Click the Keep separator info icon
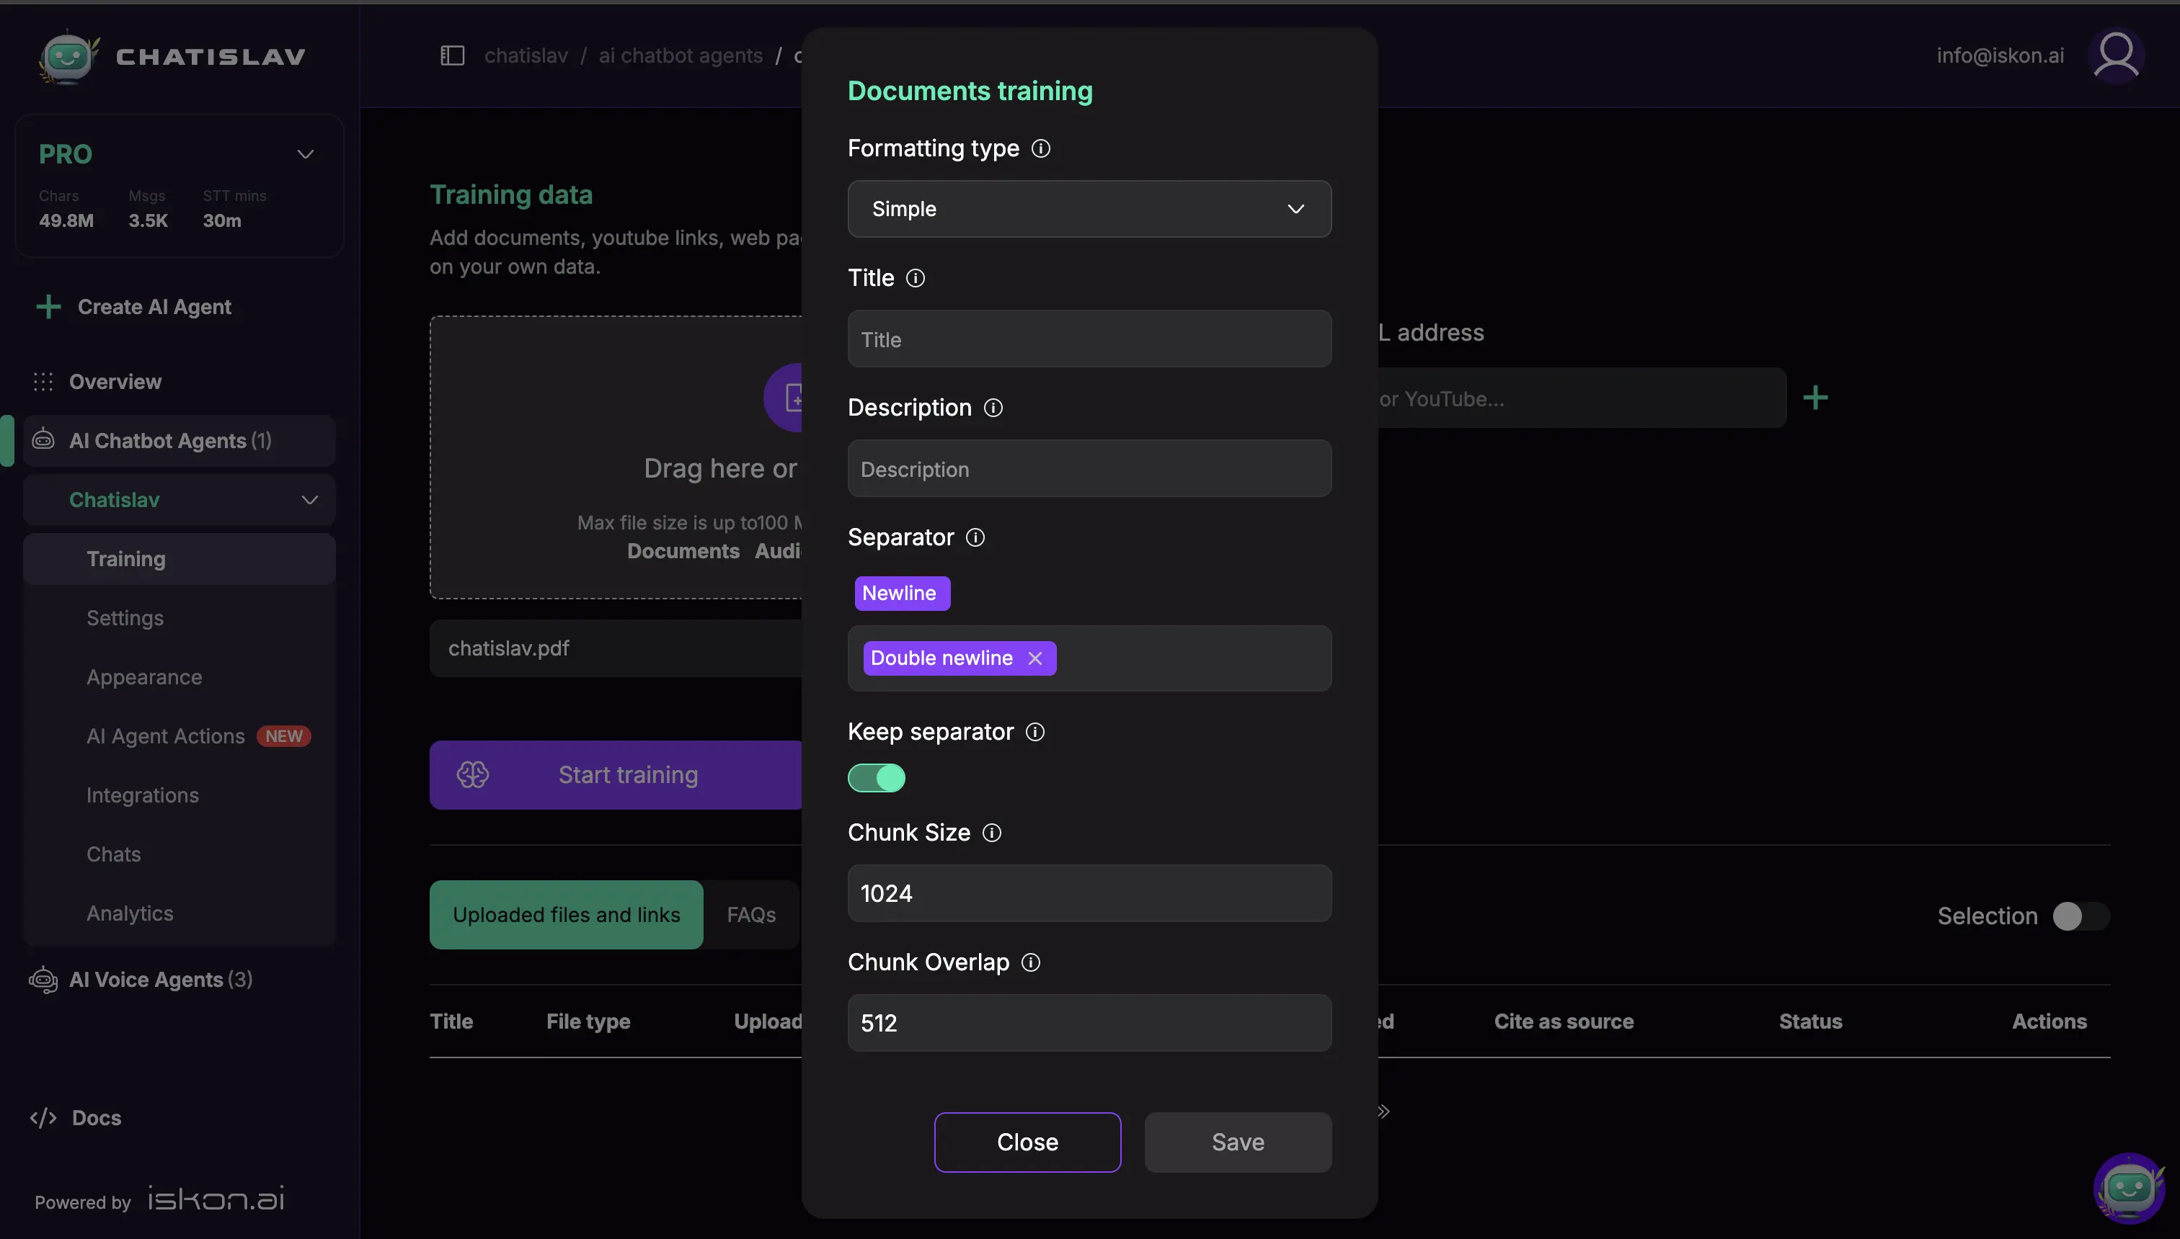Image resolution: width=2180 pixels, height=1239 pixels. pos(1034,732)
